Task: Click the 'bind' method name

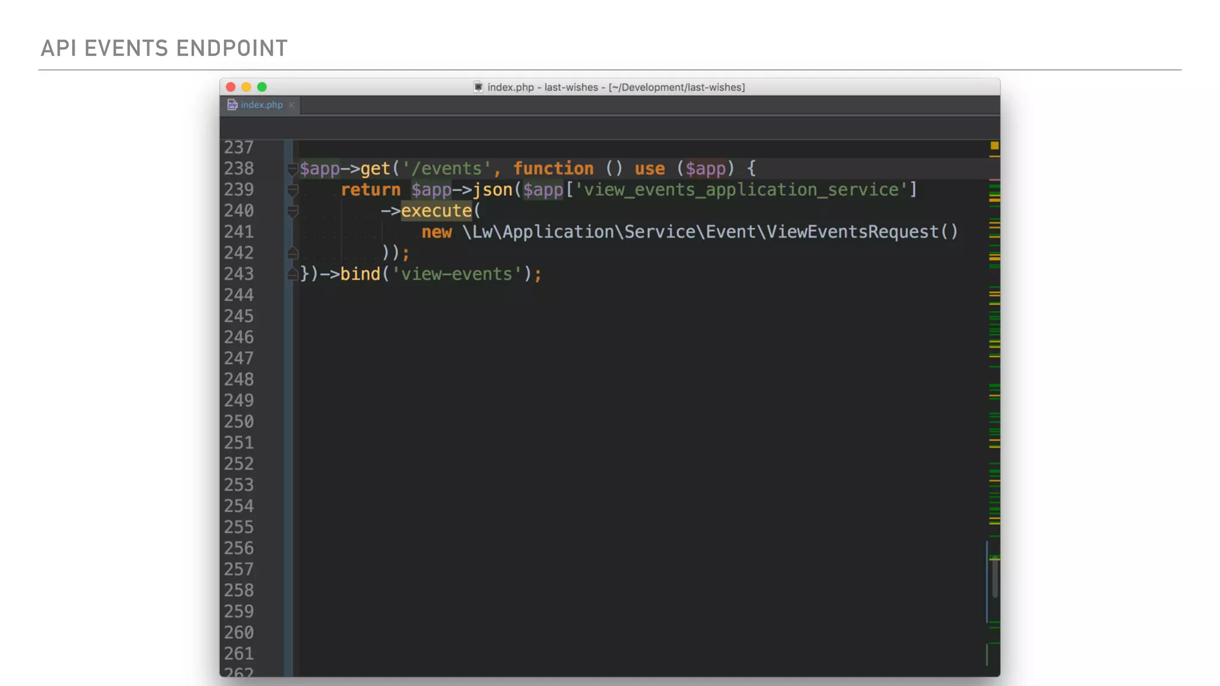Action: (360, 274)
